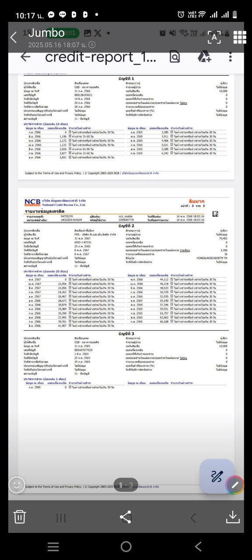Open recent apps from navigation bar
This screenshot has width=252, height=560.
(53, 546)
